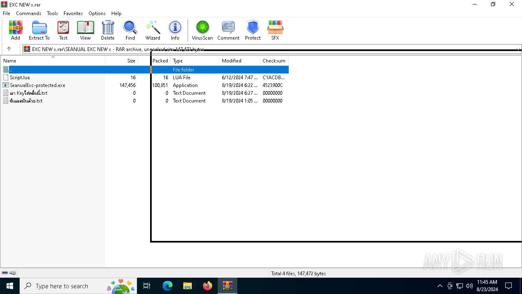Open the Favorites menu
Screen dimensions: 522x294
point(73,13)
